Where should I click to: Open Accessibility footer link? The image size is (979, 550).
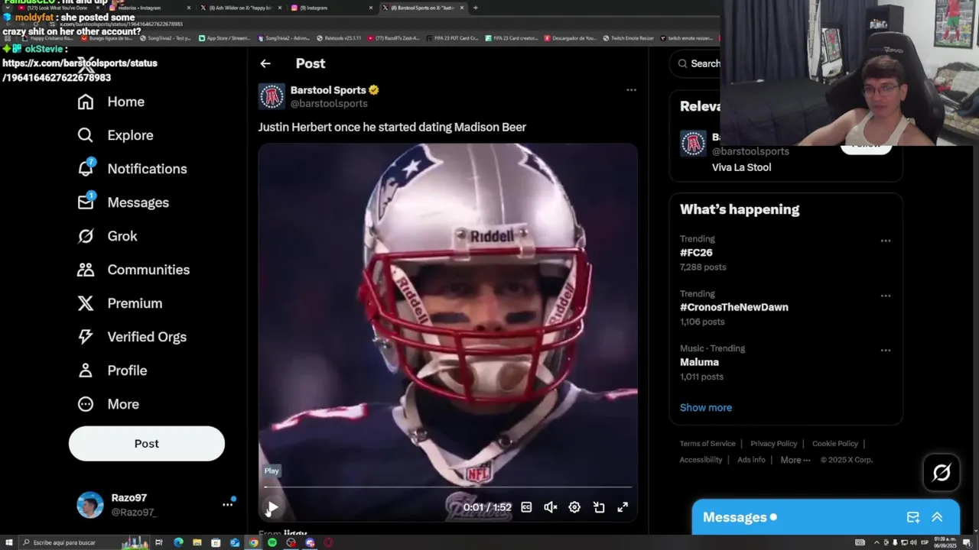pos(701,460)
